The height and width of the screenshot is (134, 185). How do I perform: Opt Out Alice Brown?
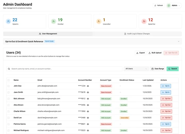click(166, 105)
